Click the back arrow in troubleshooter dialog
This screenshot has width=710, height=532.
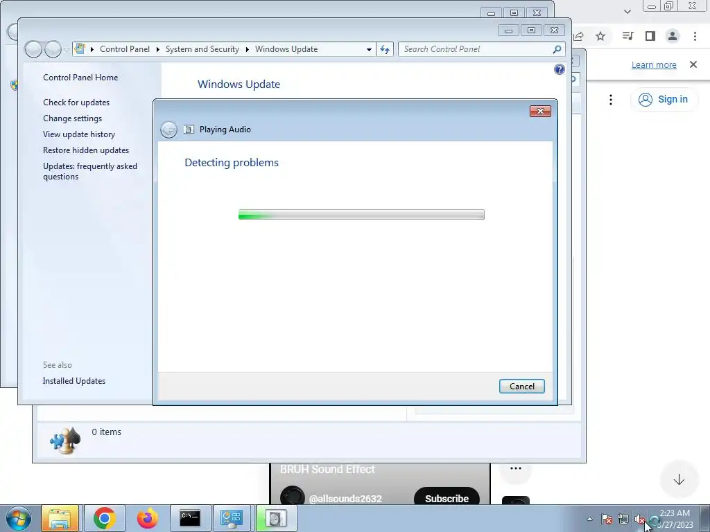pyautogui.click(x=169, y=130)
